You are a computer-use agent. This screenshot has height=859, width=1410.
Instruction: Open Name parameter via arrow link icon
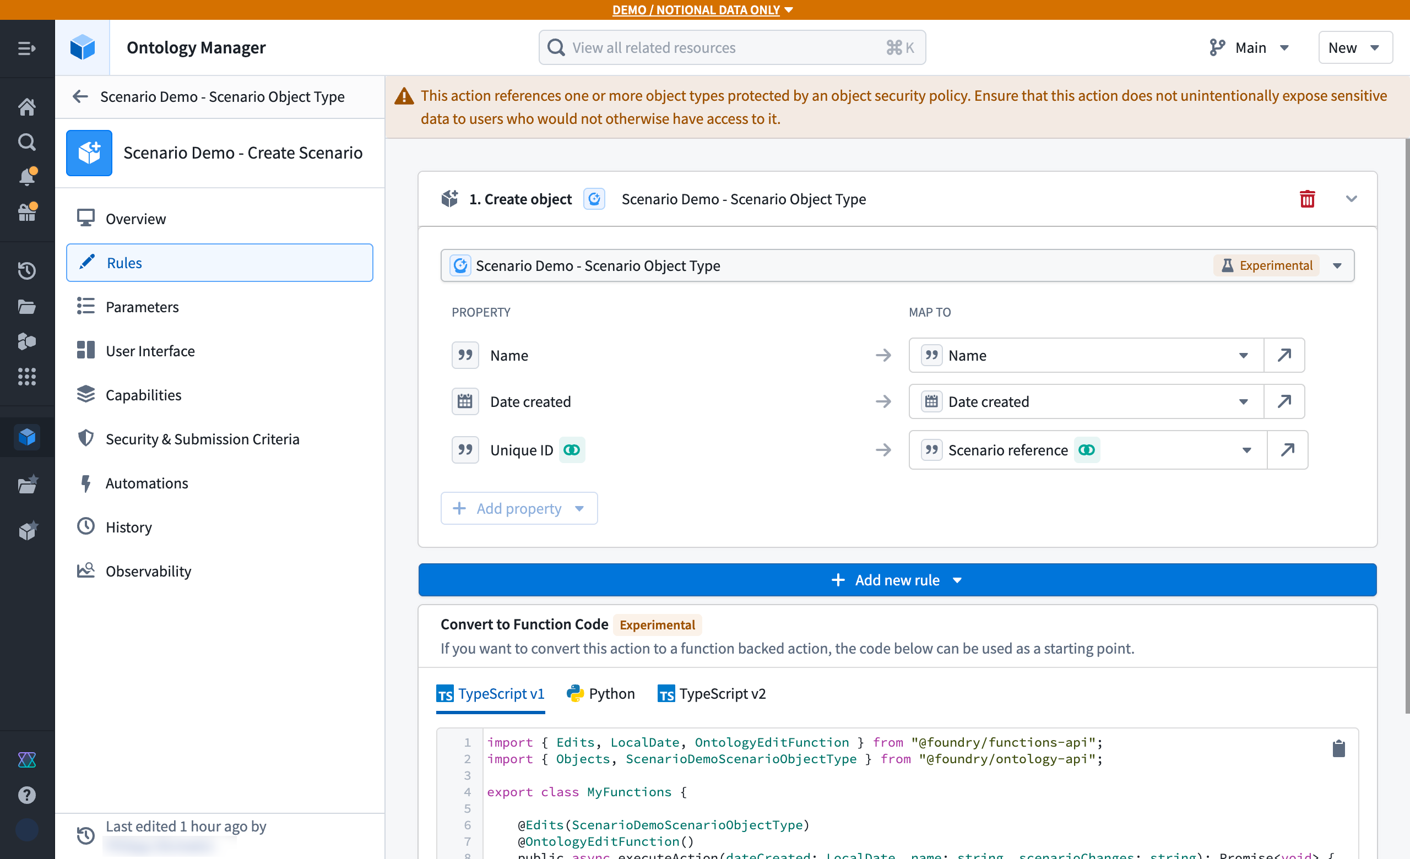point(1284,355)
